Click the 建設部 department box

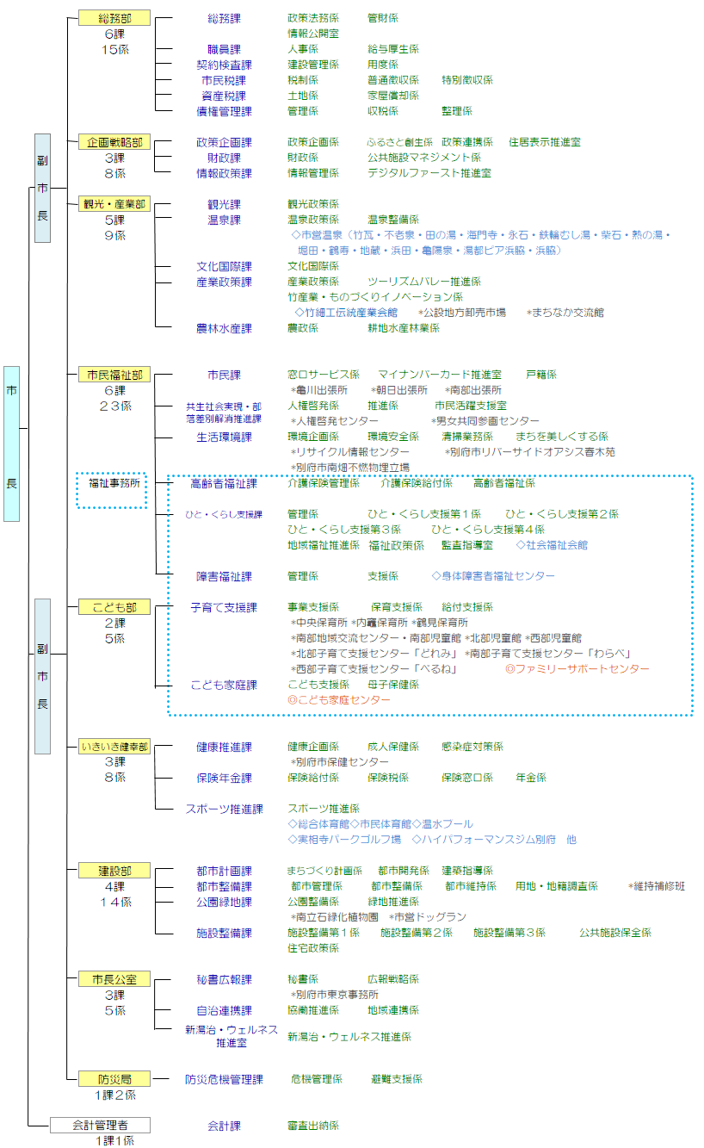(x=114, y=871)
